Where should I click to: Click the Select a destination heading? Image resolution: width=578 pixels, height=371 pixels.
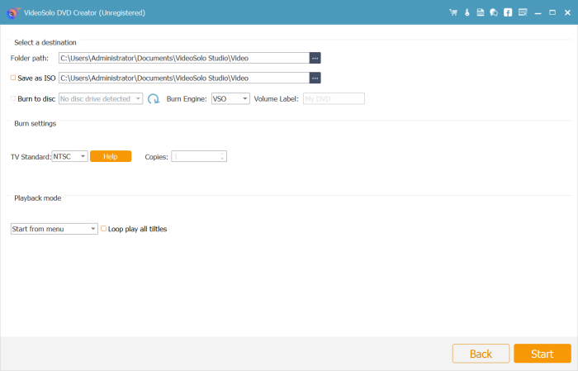(x=45, y=42)
